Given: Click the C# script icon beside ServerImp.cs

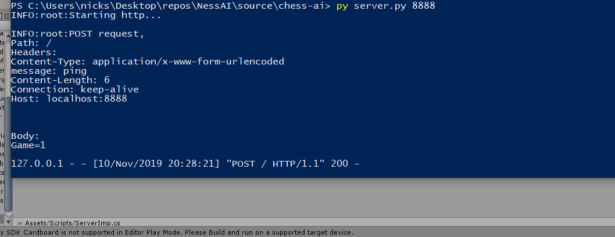Looking at the screenshot, I should (x=20, y=223).
